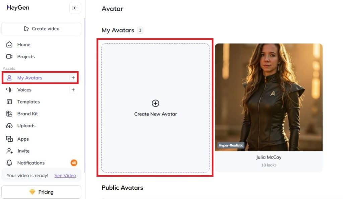Click the Public Avatars heading

(122, 188)
